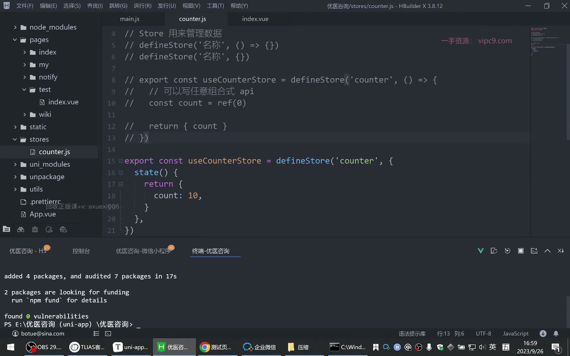Open the source control sync icon
The height and width of the screenshot is (356, 570).
click(x=49, y=229)
